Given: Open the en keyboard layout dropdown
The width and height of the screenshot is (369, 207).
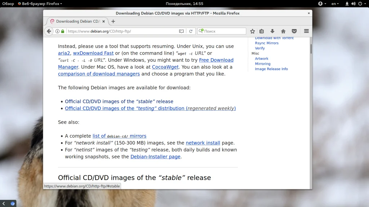Looking at the screenshot, I should (x=335, y=4).
